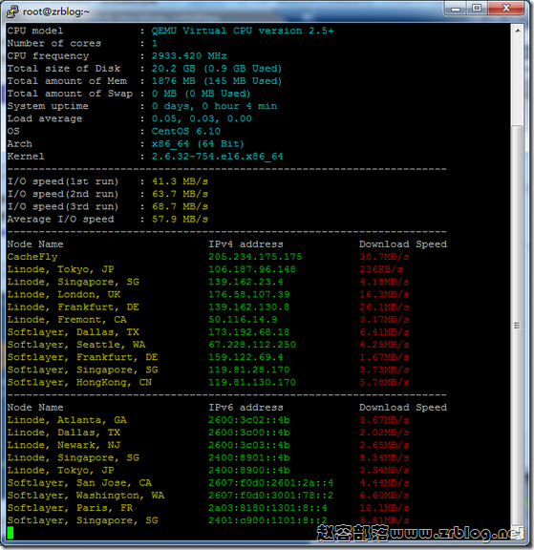Minimize the root@zrblog terminal window
This screenshot has height=550, width=534.
click(x=456, y=9)
